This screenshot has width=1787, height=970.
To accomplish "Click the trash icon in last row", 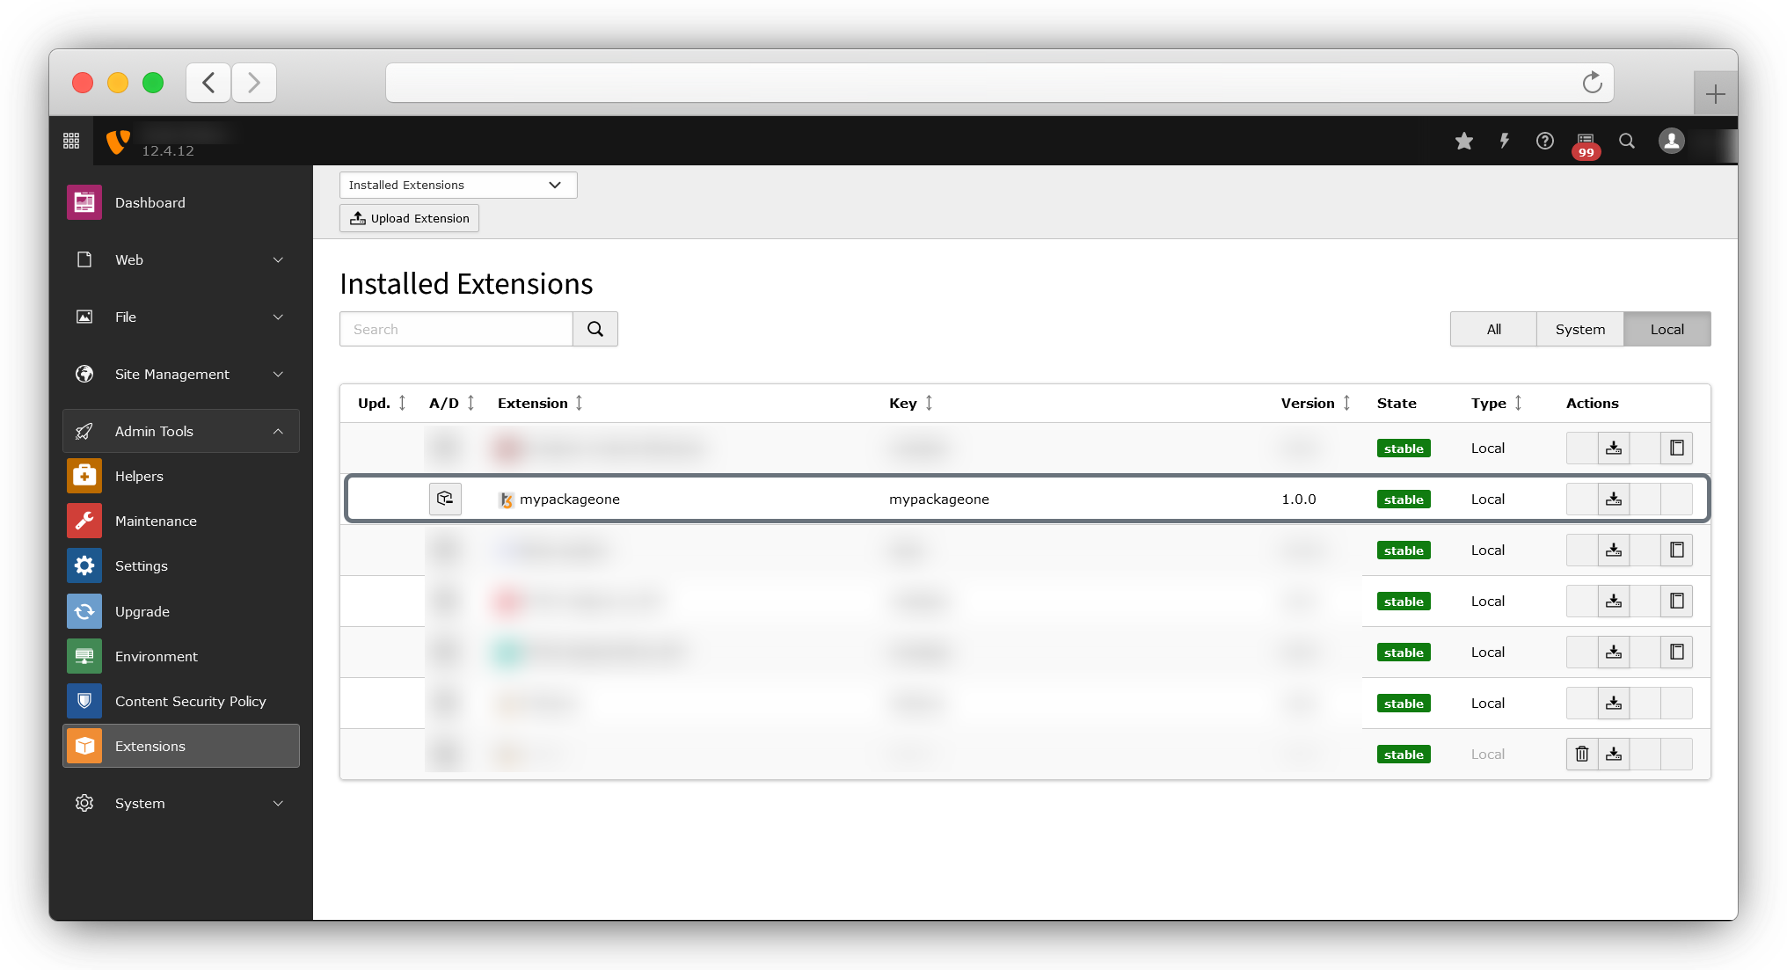I will (x=1582, y=754).
